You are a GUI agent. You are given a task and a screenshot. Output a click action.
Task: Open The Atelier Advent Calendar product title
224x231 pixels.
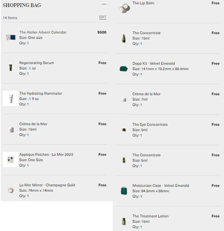43,32
